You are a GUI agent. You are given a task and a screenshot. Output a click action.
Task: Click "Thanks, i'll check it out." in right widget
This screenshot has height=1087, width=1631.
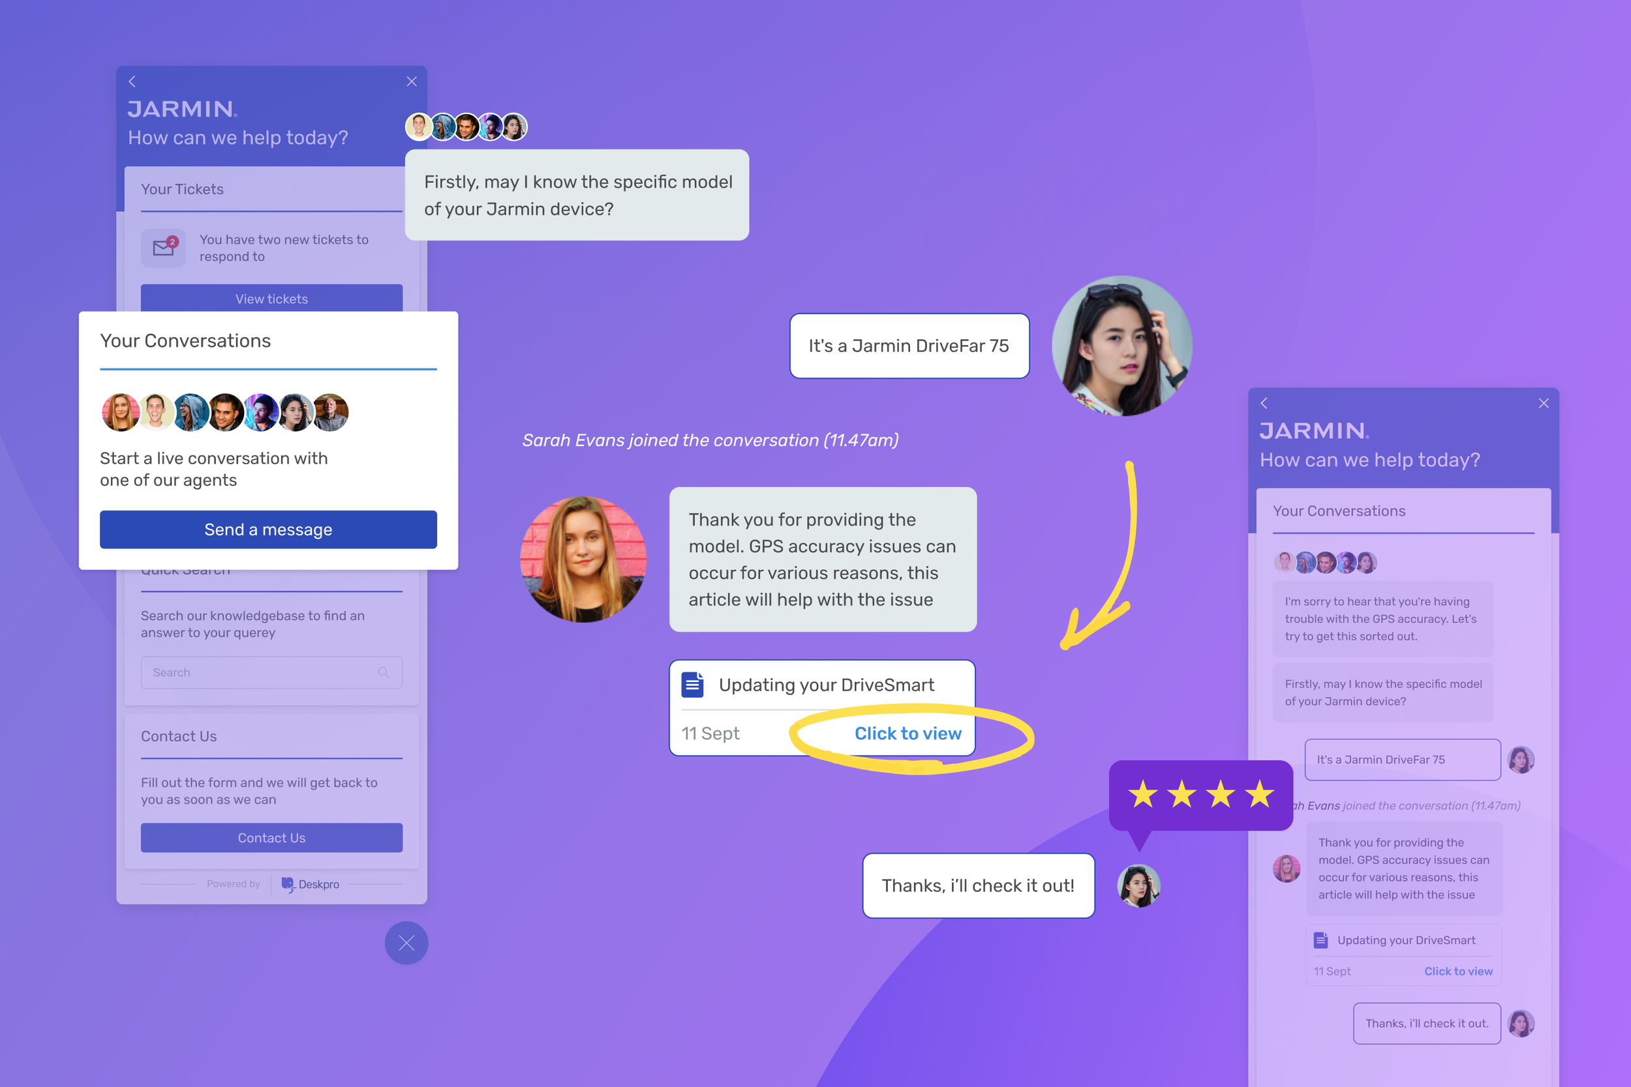coord(1427,1023)
